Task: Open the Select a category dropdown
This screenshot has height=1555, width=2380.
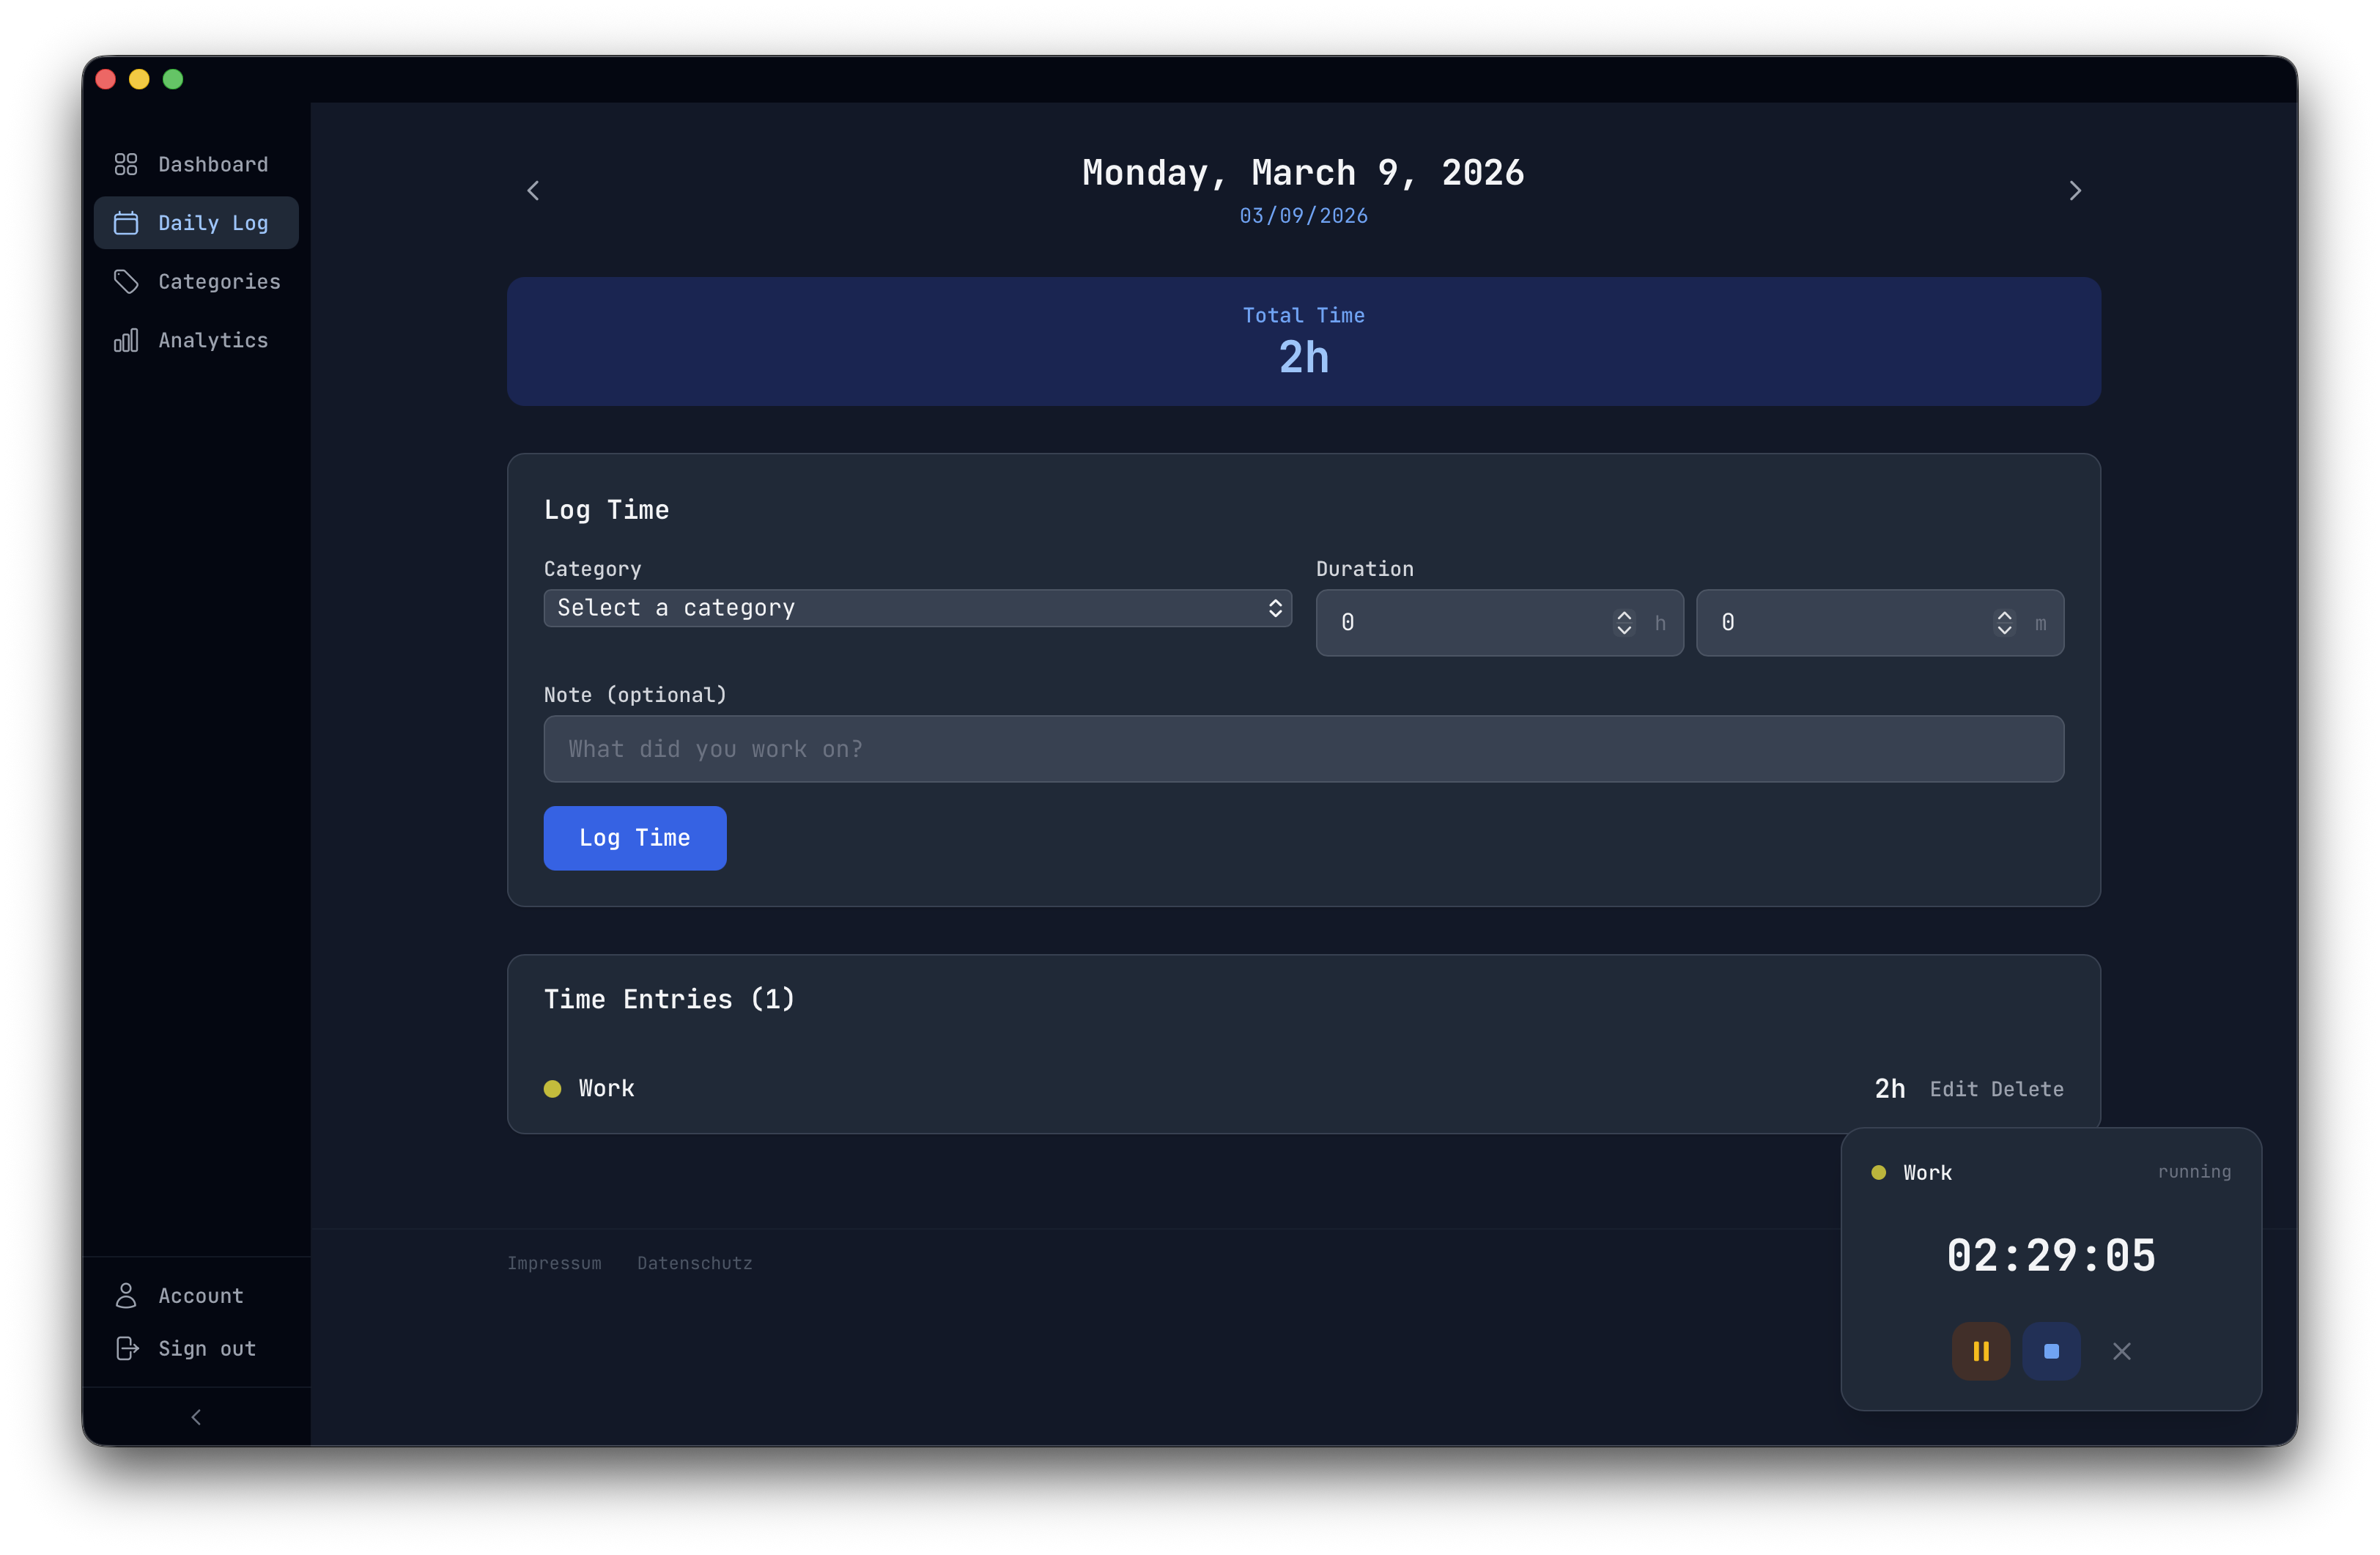Action: [x=917, y=608]
